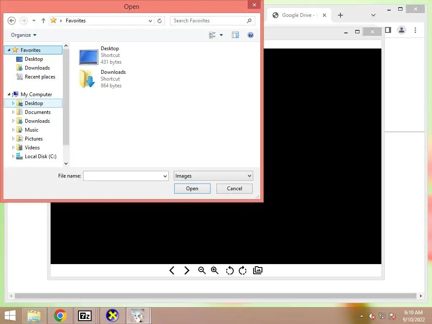Screen dimensions: 432x324
Task: Open the Chrome profile icon
Action: point(402,30)
